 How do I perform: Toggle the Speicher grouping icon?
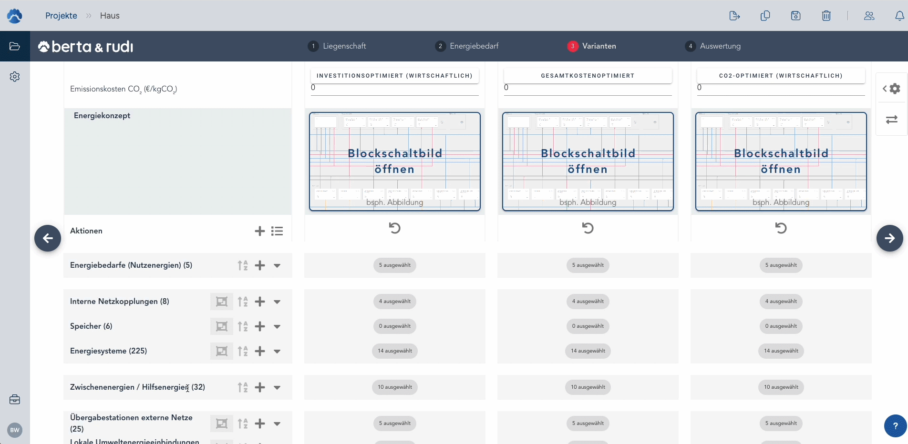coord(221,326)
